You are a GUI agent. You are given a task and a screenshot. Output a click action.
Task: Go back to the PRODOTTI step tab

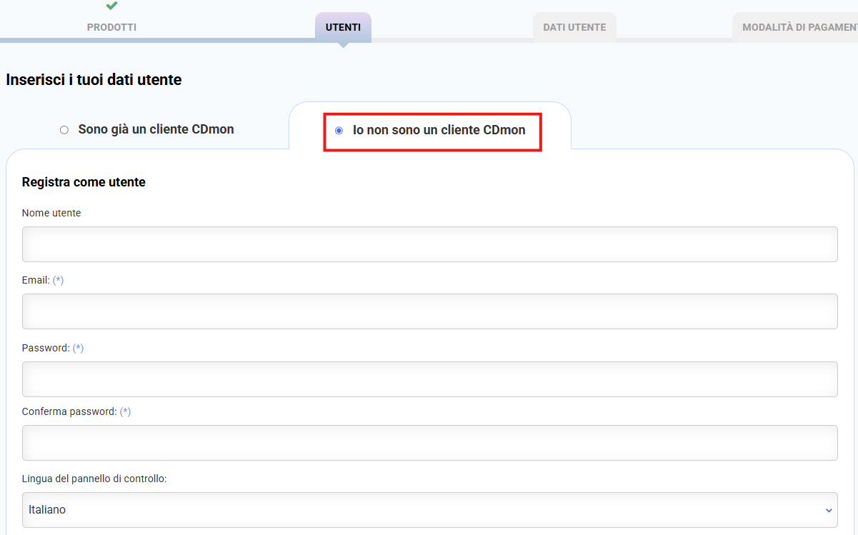point(111,27)
